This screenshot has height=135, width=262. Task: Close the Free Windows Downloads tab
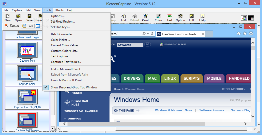point(203,34)
